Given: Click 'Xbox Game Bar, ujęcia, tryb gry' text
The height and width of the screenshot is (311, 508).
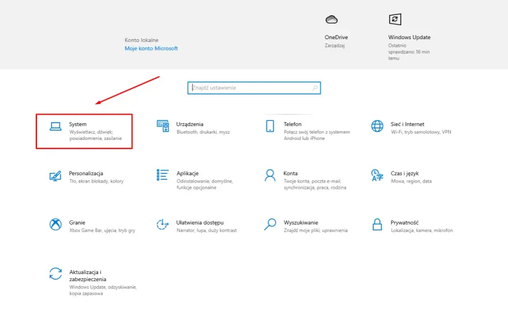Looking at the screenshot, I should click(x=102, y=230).
